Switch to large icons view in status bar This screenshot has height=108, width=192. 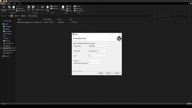point(190,104)
